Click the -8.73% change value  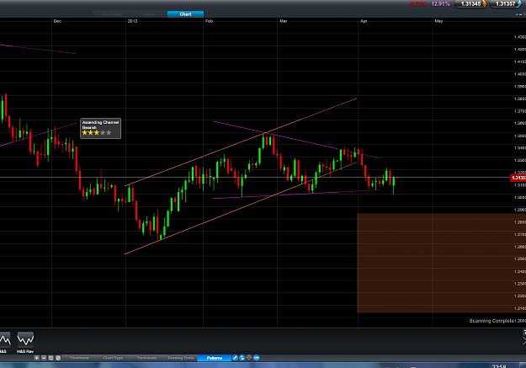pyautogui.click(x=417, y=4)
